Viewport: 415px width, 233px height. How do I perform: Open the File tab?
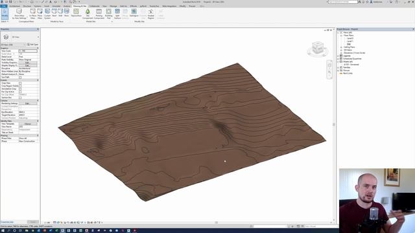[4, 6]
